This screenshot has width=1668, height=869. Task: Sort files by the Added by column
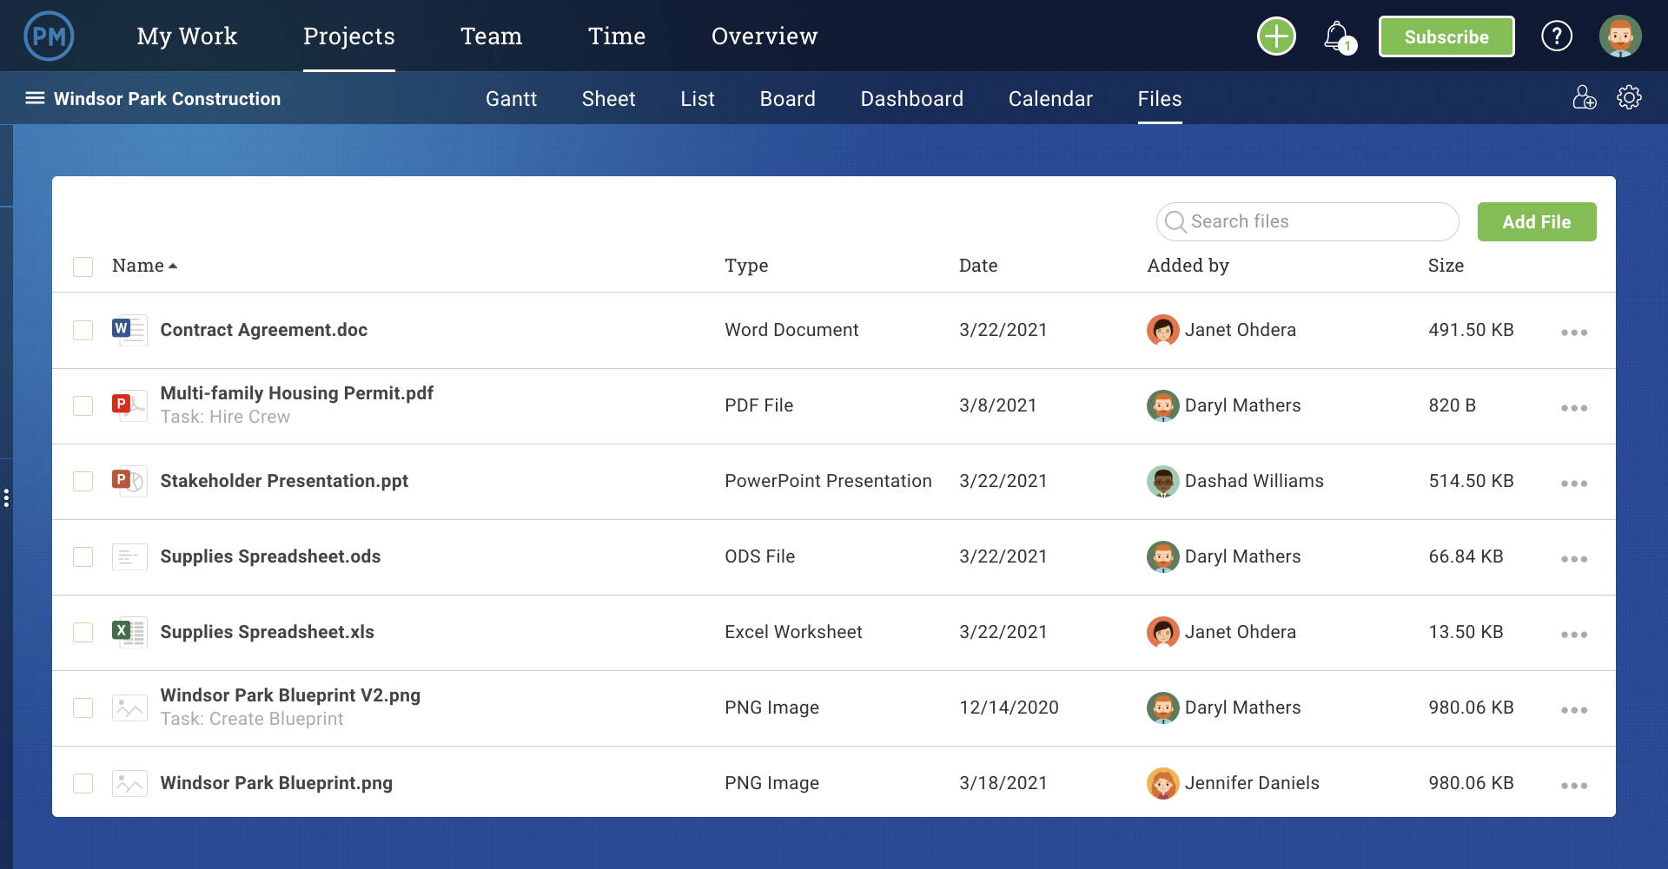1188,266
